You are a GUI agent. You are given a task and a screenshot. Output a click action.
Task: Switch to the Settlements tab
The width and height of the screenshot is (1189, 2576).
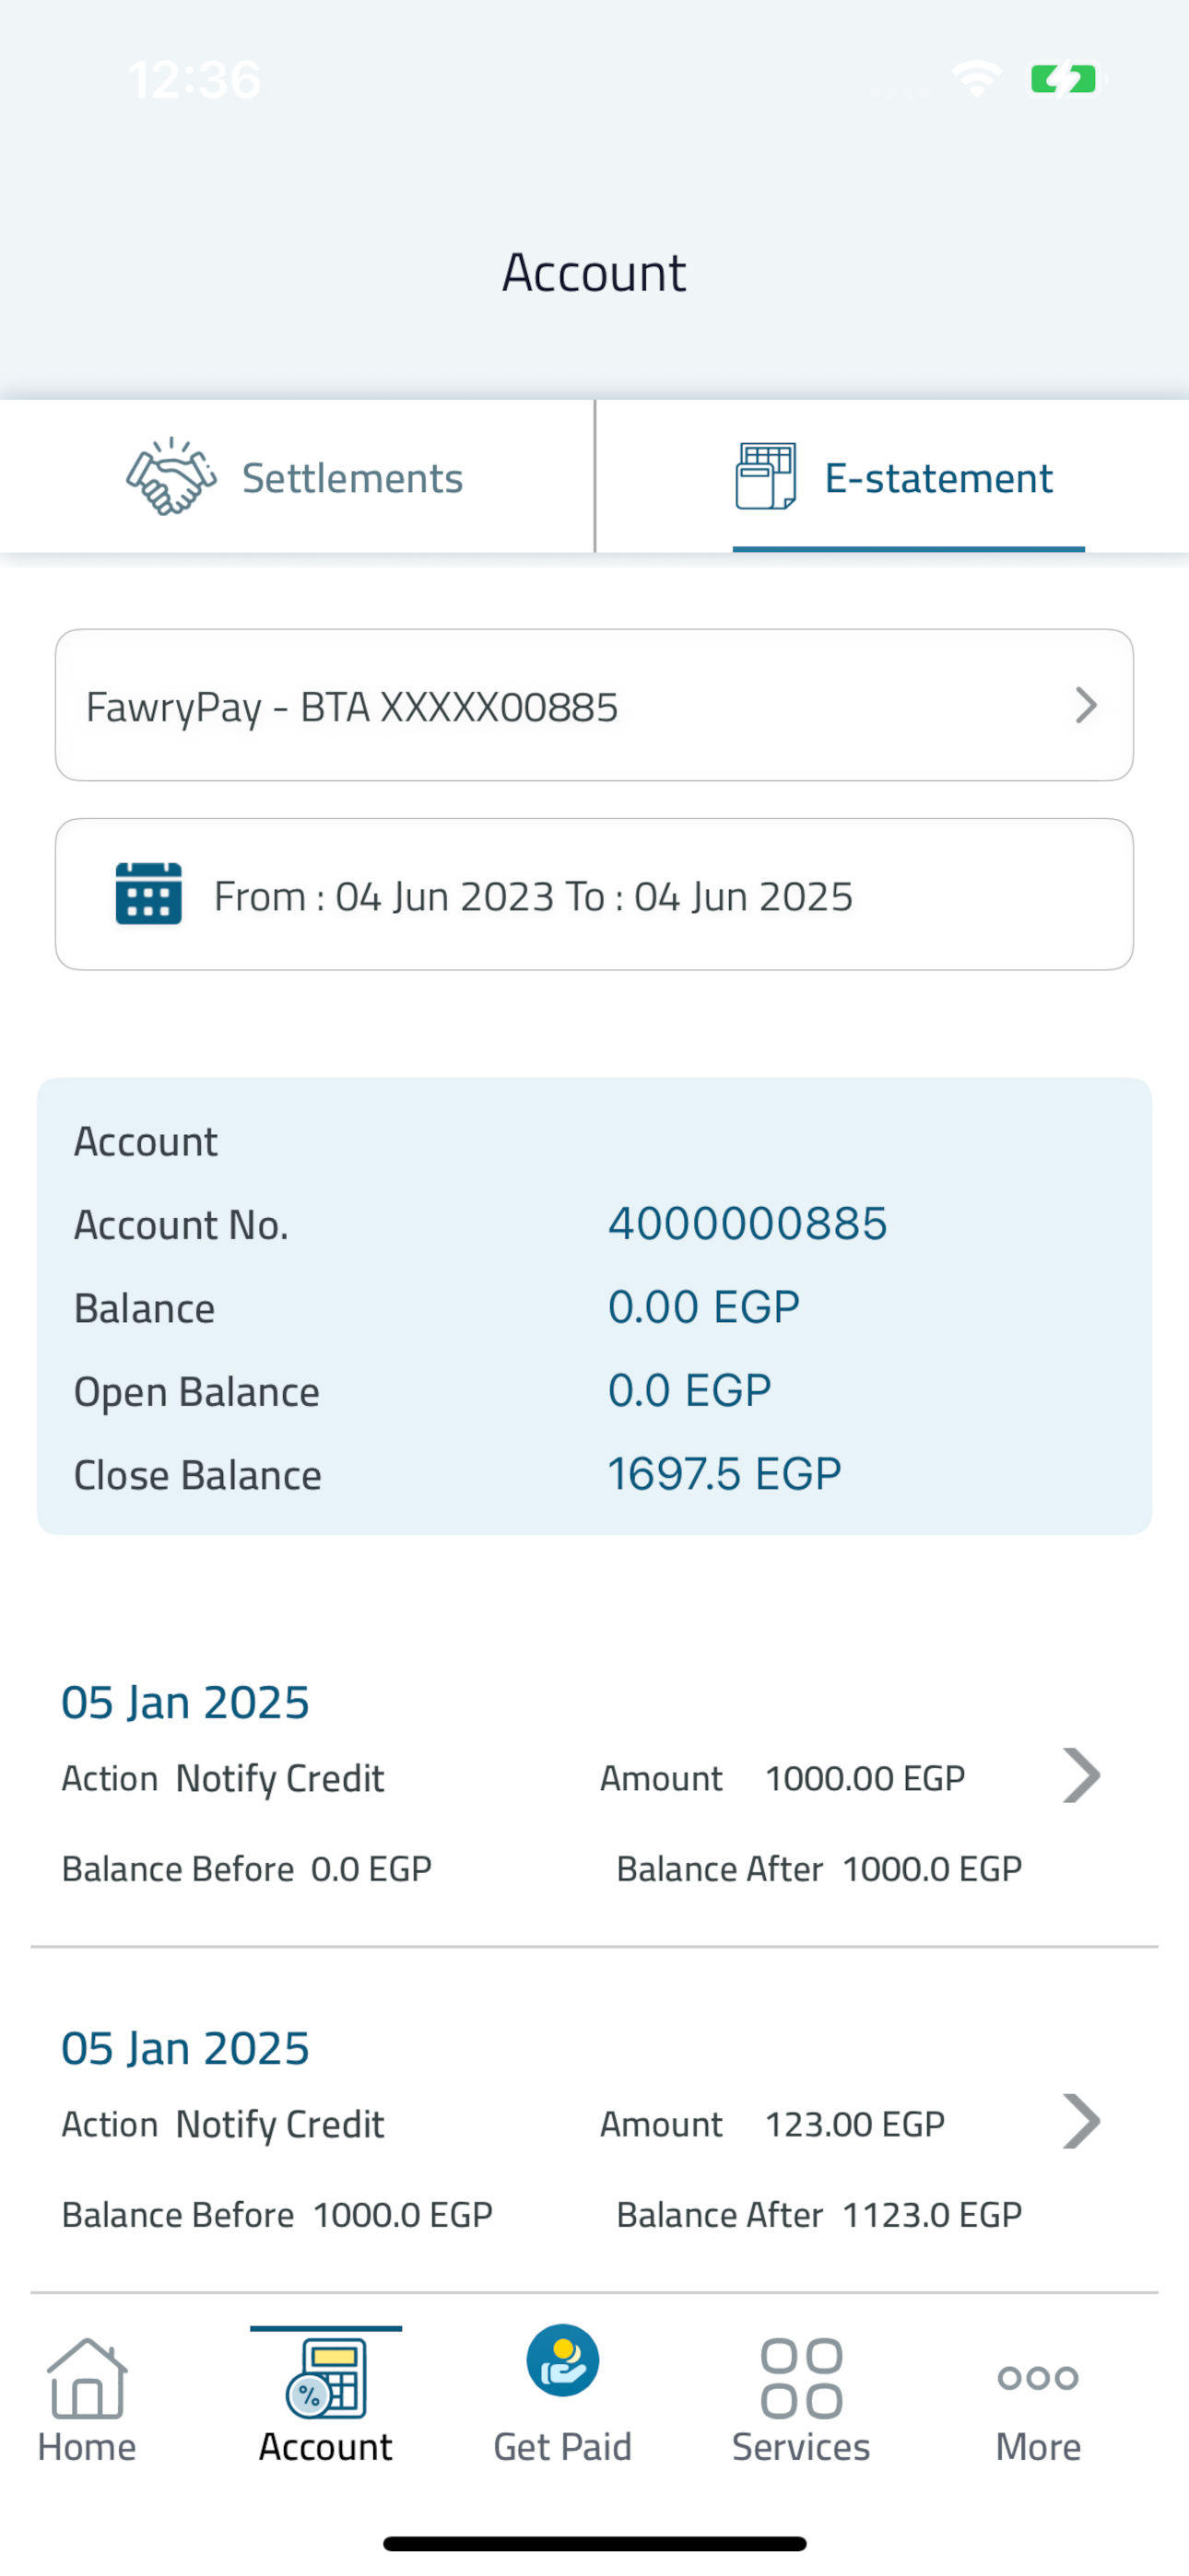pyautogui.click(x=297, y=477)
